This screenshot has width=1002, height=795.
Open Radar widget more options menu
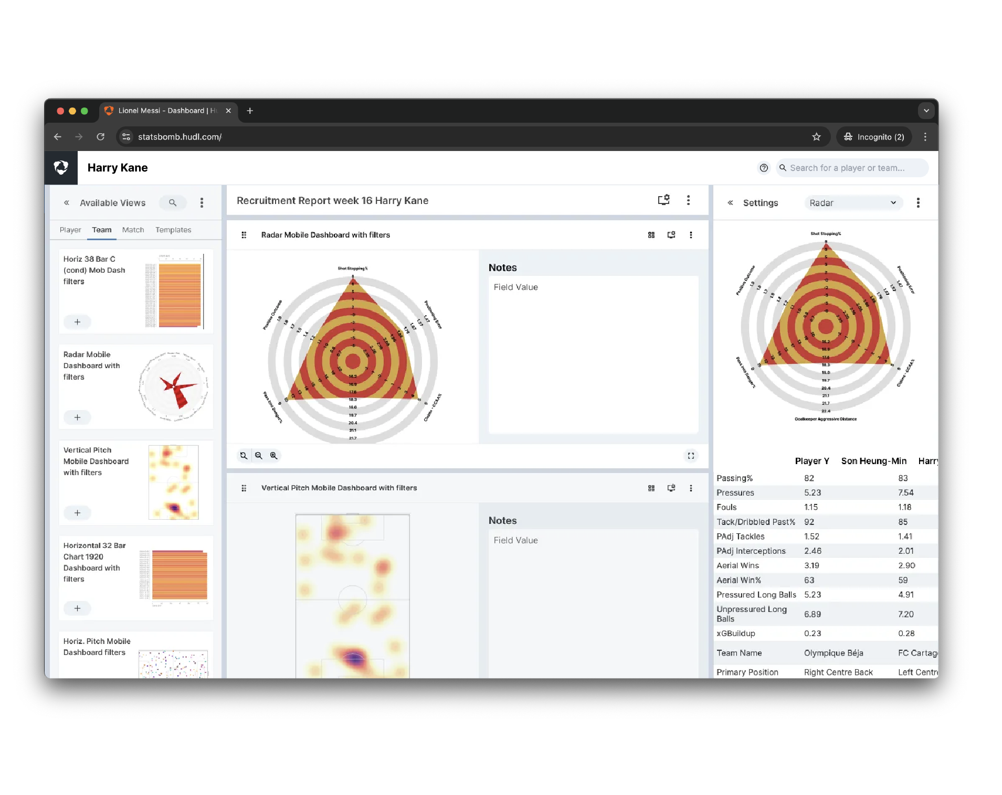click(x=691, y=235)
